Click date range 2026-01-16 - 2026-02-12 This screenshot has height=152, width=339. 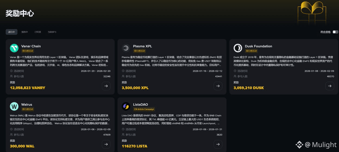pos(207,71)
